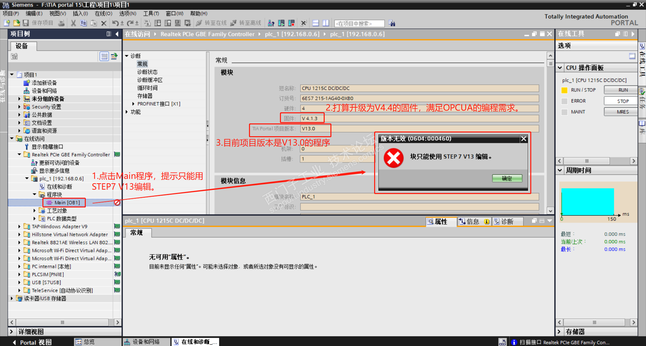Image resolution: width=646 pixels, height=346 pixels.
Task: Expand PROFINET接口 [X1] in diagnostics tree
Action: (x=133, y=104)
